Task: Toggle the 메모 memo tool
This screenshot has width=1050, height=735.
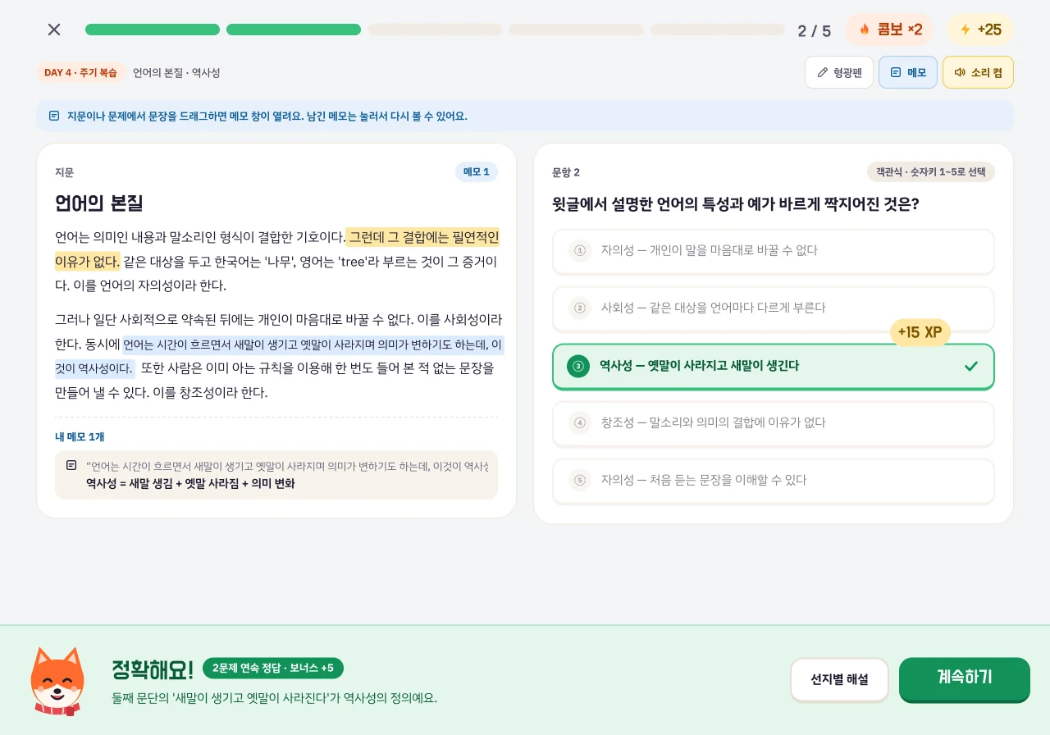Action: click(x=908, y=72)
